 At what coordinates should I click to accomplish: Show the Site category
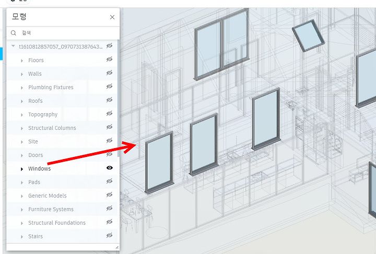coord(109,140)
